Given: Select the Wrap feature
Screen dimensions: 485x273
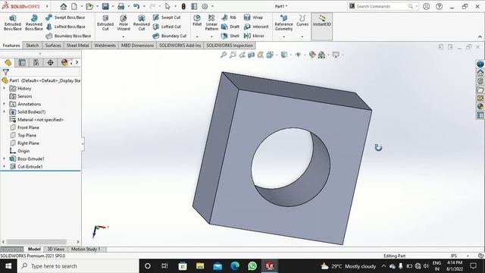Looking at the screenshot, I should pyautogui.click(x=253, y=17).
